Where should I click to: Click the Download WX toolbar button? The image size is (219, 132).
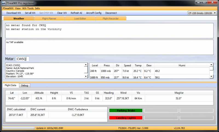pyautogui.click(x=14, y=13)
